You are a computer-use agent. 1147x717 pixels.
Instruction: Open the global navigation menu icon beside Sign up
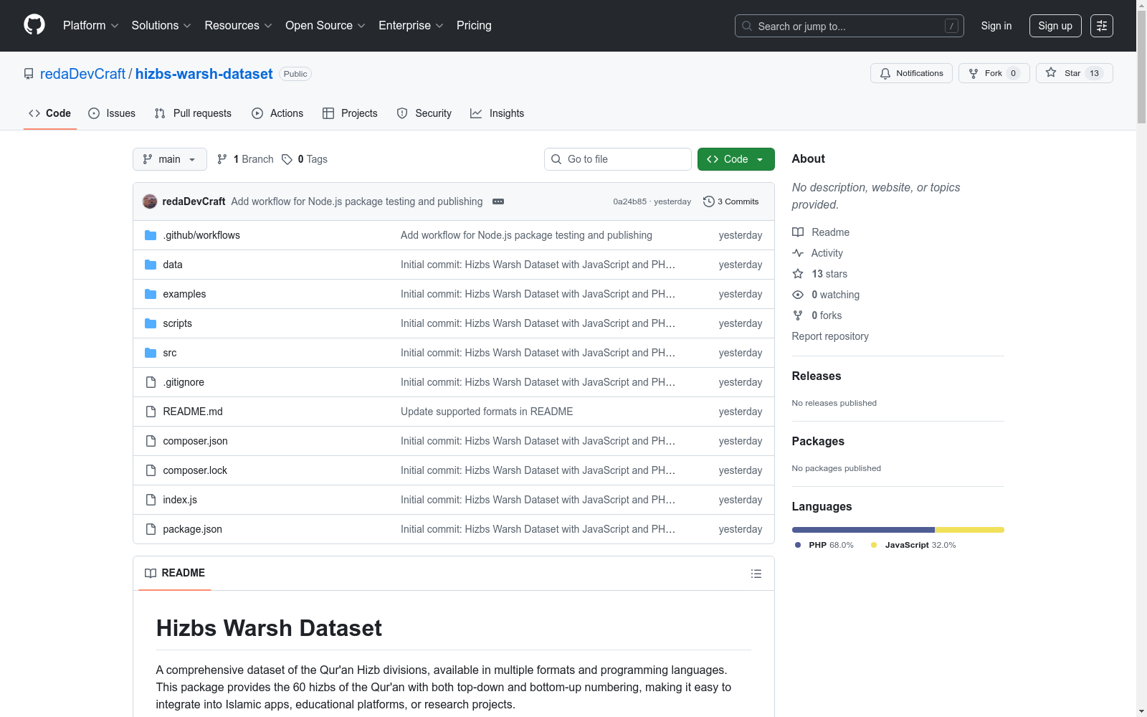1102,26
